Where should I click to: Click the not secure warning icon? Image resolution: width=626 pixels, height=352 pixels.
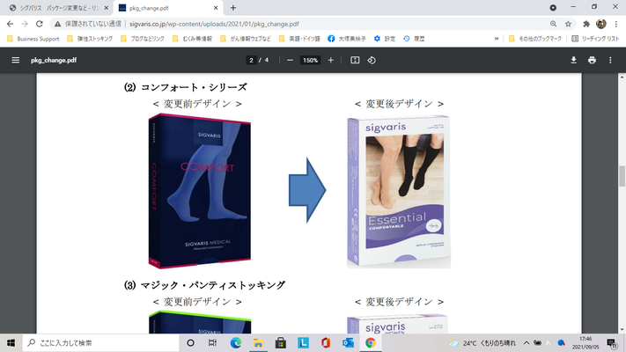58,24
